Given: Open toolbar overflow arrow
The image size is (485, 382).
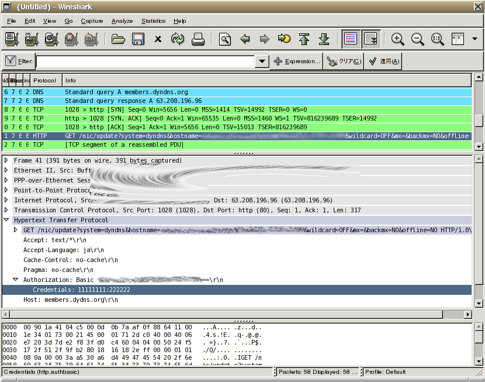Looking at the screenshot, I should coord(474,39).
